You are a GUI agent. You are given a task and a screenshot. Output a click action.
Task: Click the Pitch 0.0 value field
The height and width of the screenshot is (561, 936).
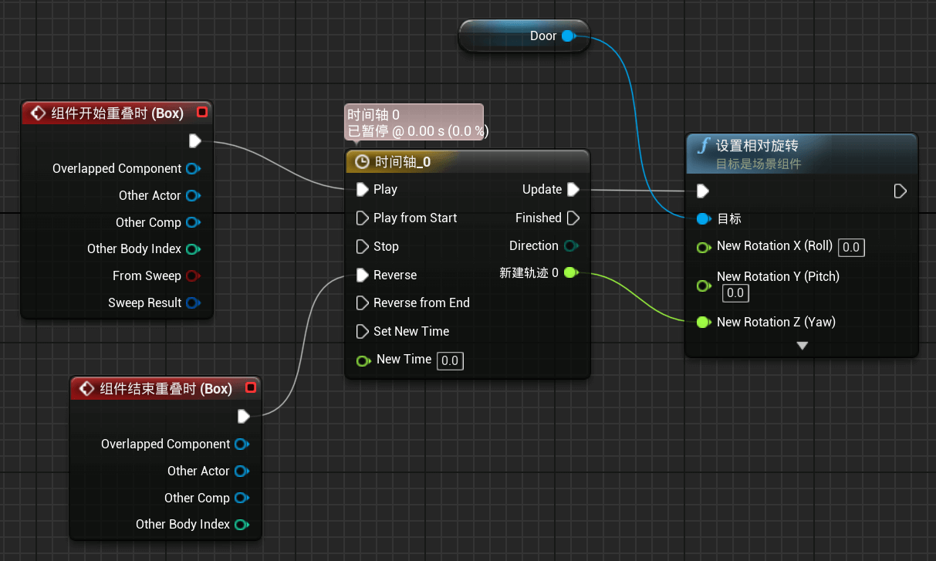pyautogui.click(x=735, y=292)
